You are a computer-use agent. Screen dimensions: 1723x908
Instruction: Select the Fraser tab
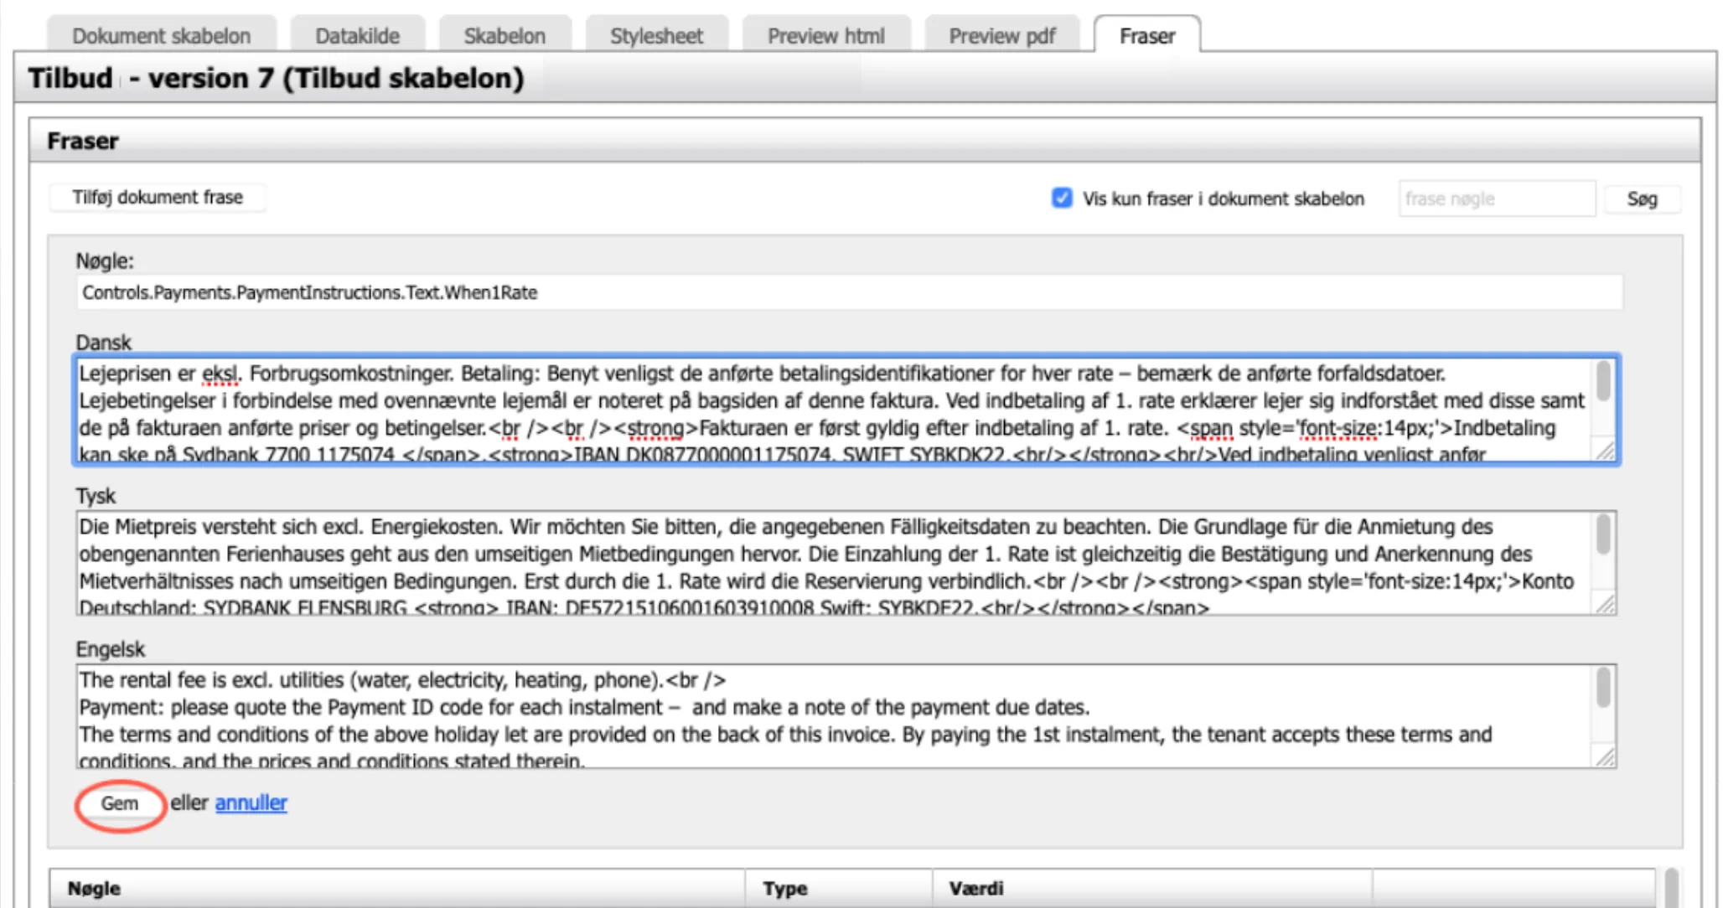(x=1146, y=36)
